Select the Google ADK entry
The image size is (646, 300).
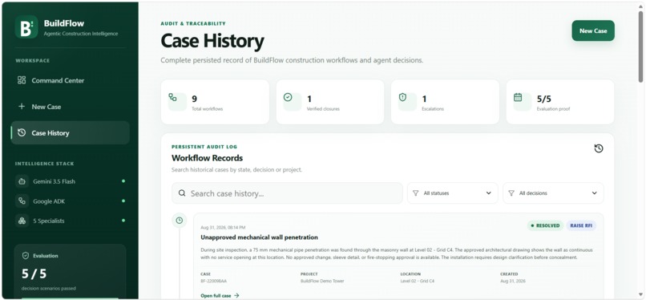coord(70,201)
